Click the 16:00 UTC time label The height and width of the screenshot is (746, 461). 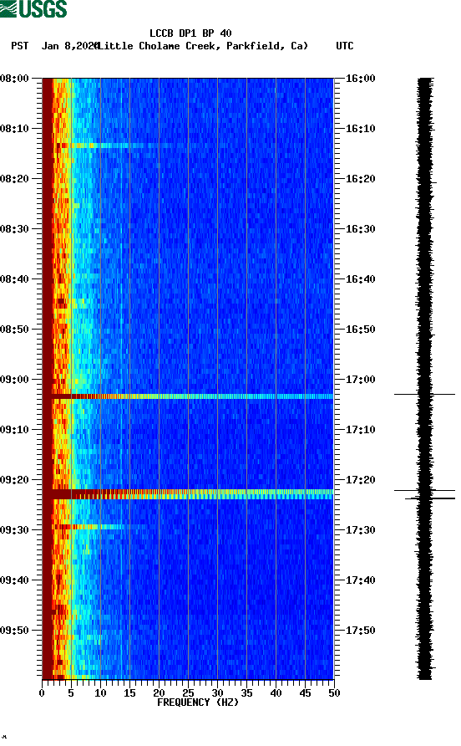(360, 79)
